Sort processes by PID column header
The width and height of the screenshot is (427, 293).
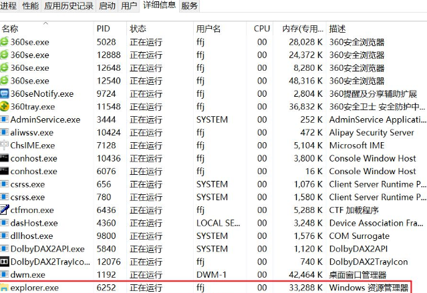coord(103,29)
